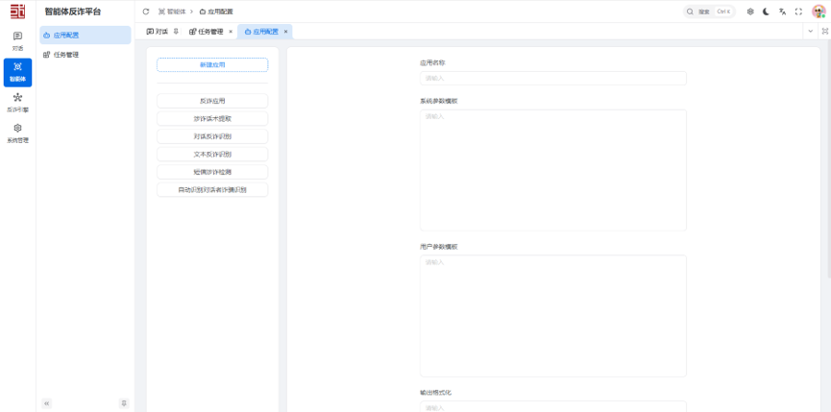The height and width of the screenshot is (412, 831).
Task: Open the 对话 section in left rail
Action: pos(17,41)
